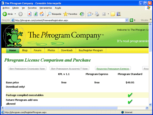Viewport: 153px width, 115px height.
Task: Click the status bar page icon
Action: pyautogui.click(x=3, y=112)
